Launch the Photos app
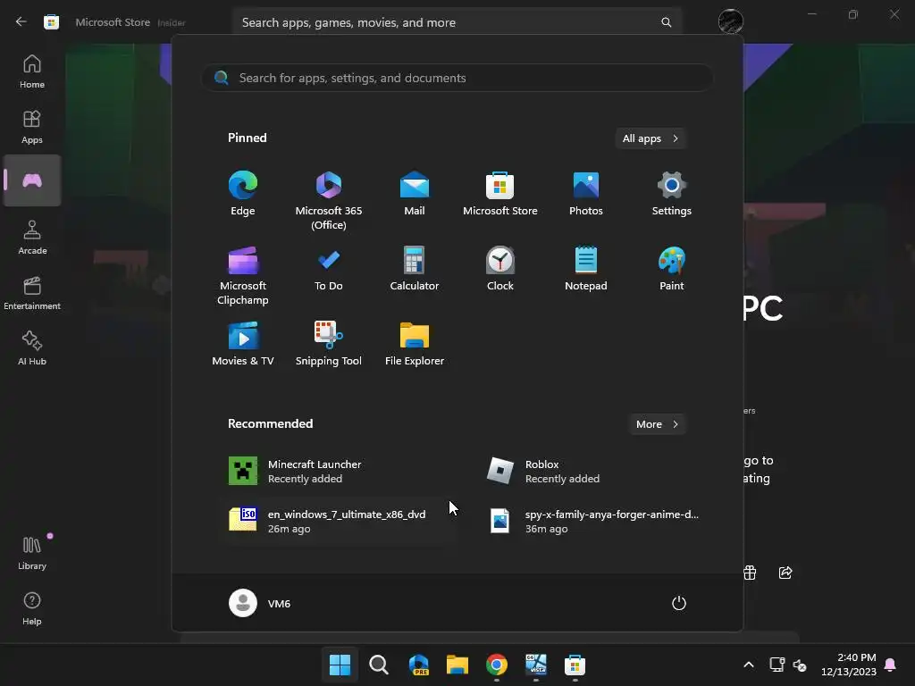This screenshot has height=686, width=915. pos(586,193)
